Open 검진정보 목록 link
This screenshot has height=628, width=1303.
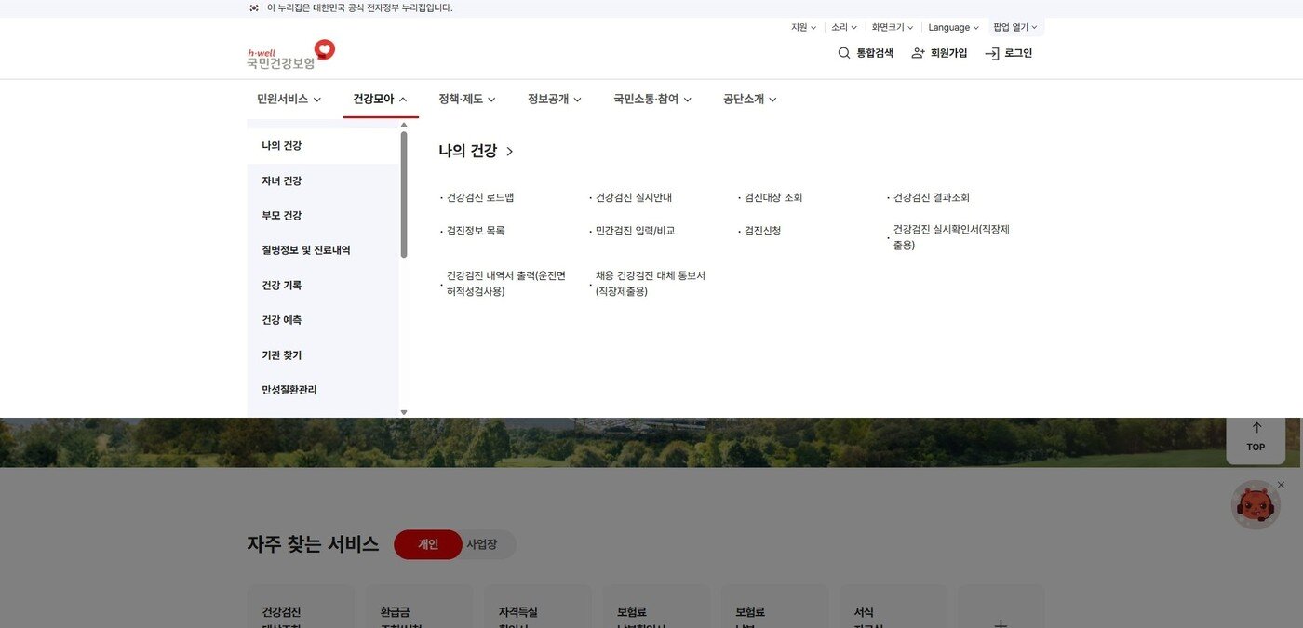(476, 230)
